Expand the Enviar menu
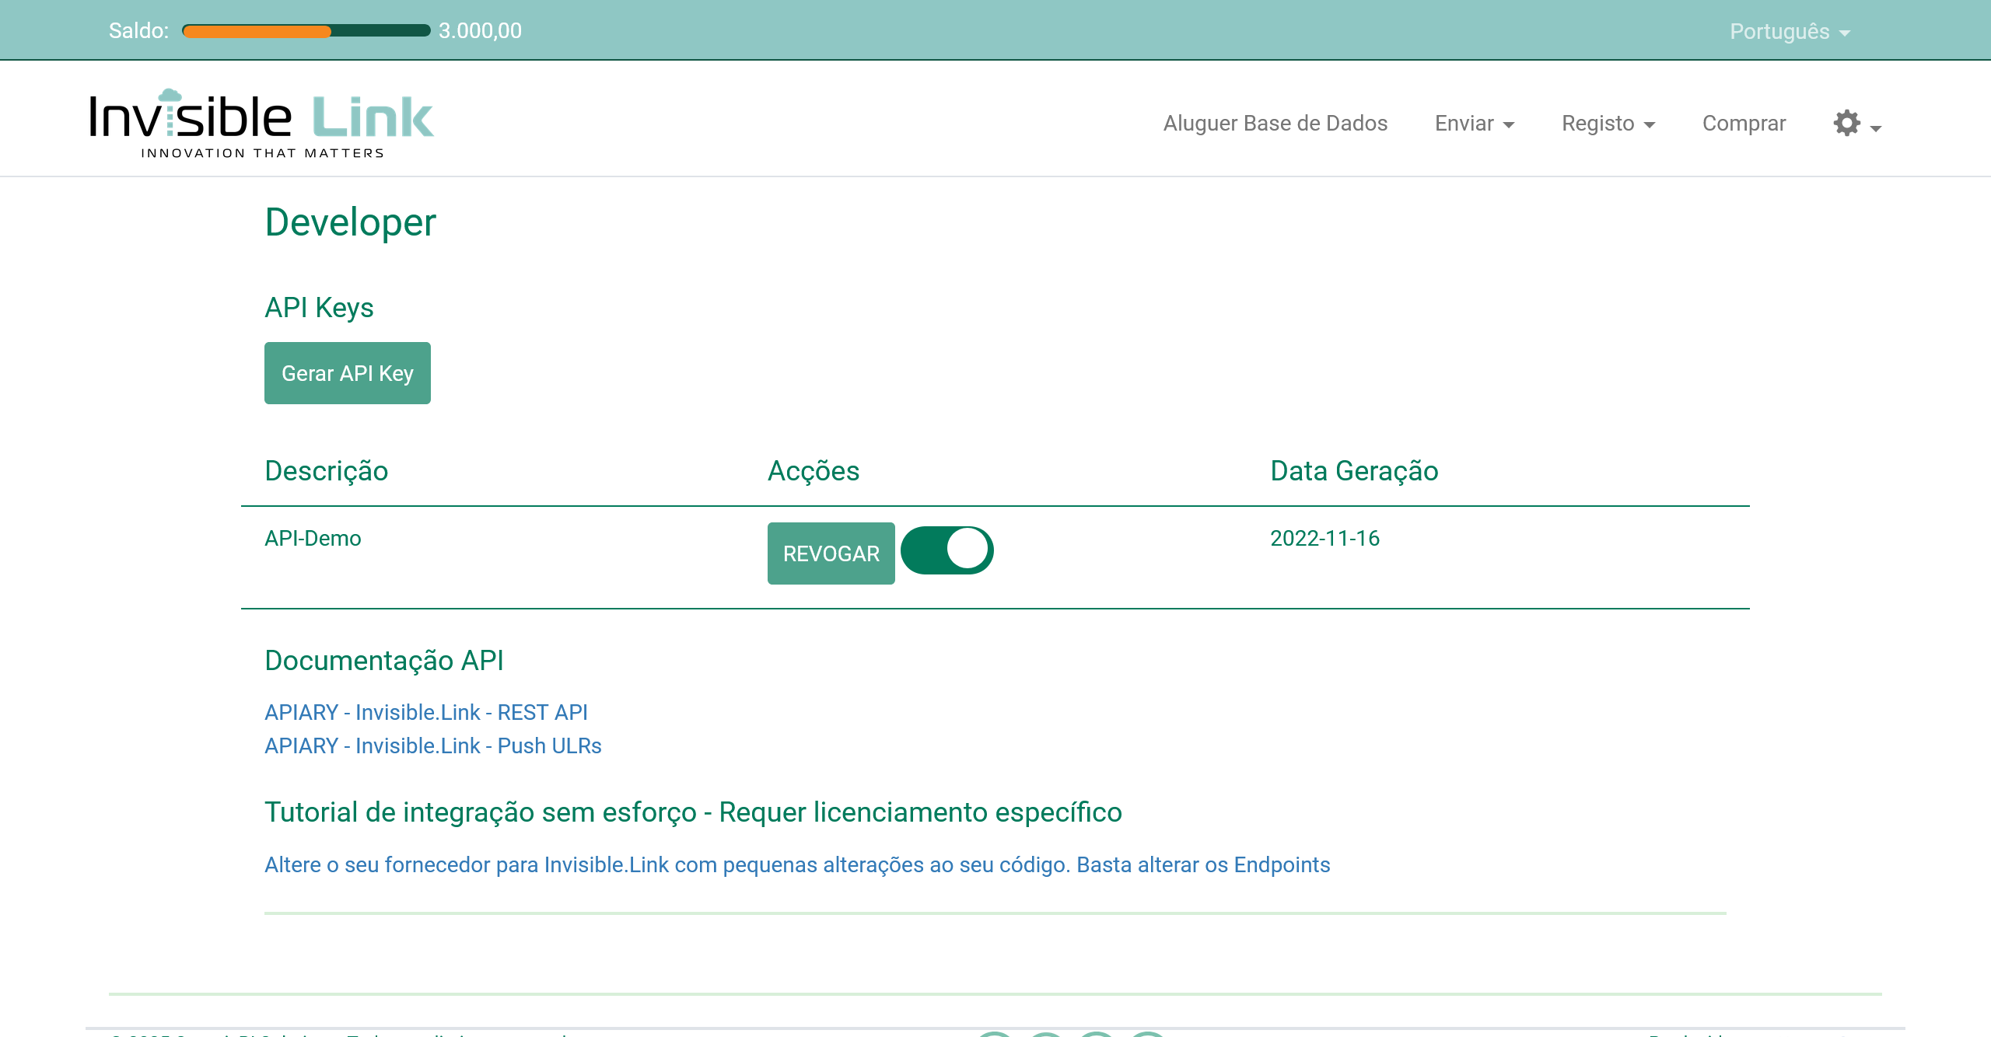1991x1037 pixels. (x=1474, y=124)
